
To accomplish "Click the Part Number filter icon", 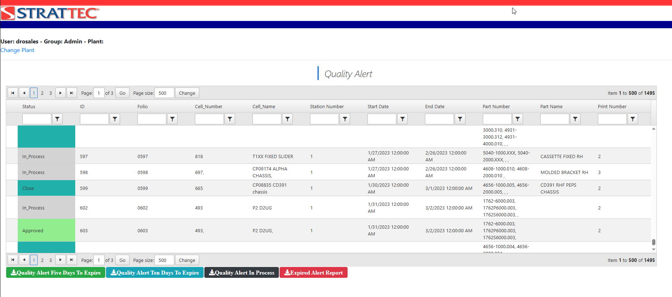I will pos(518,119).
